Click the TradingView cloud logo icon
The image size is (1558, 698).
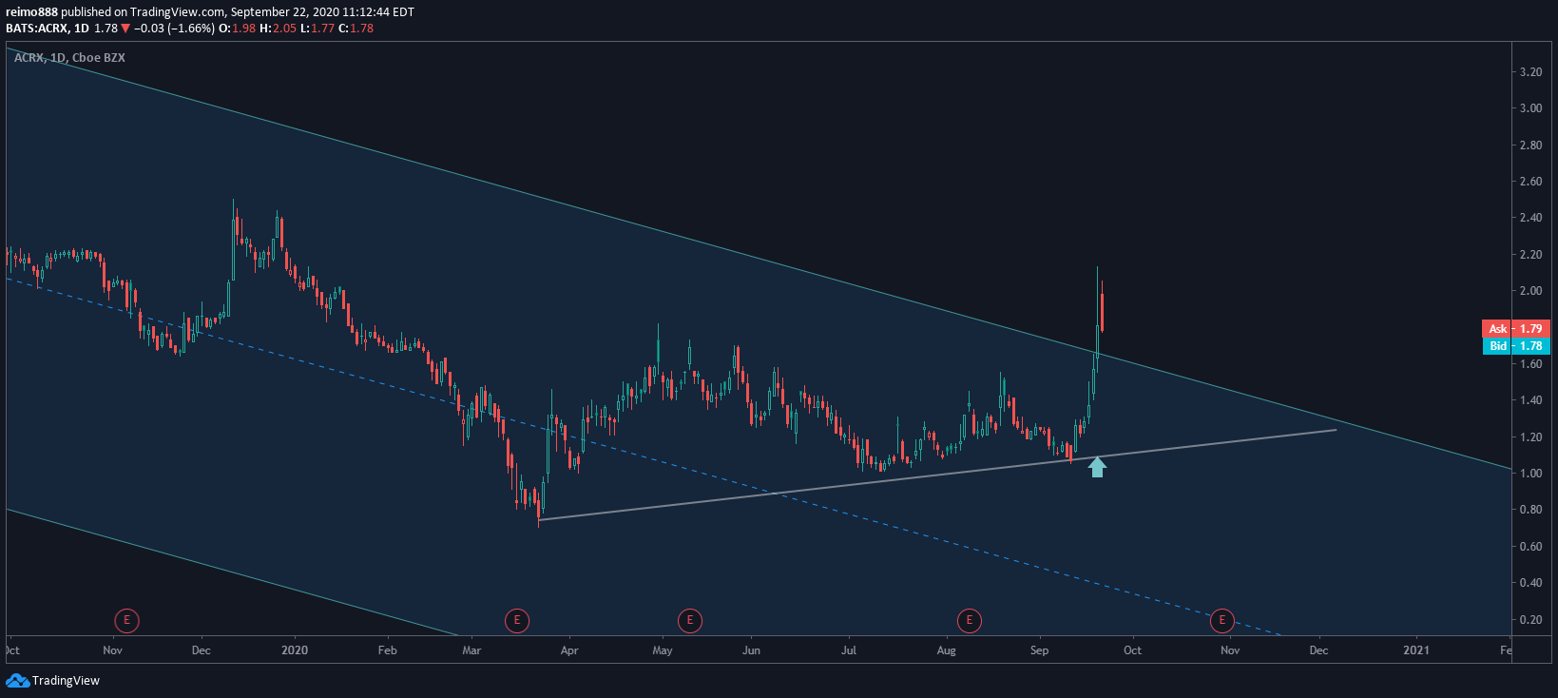17,680
